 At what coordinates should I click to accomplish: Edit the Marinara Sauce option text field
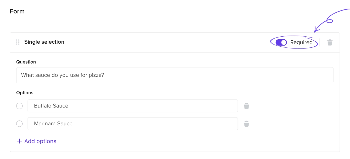coord(133,124)
